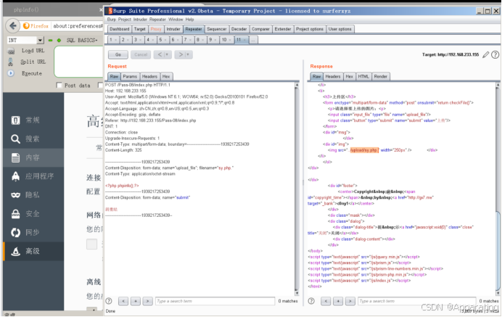Click the pencil icon to edit Burp target
The height and width of the screenshot is (317, 502).
point(485,54)
